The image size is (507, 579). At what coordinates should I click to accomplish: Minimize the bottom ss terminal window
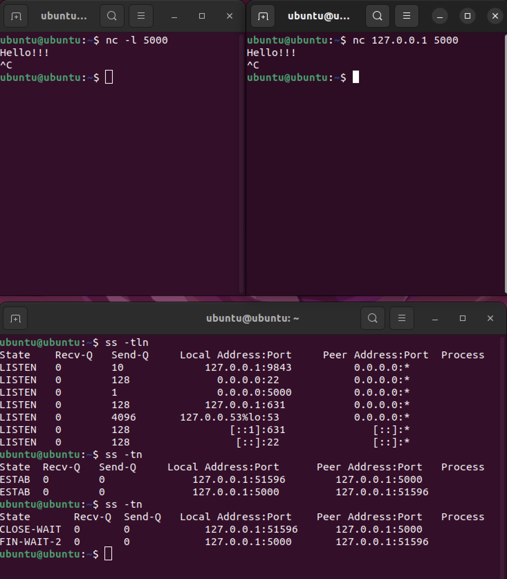[435, 318]
